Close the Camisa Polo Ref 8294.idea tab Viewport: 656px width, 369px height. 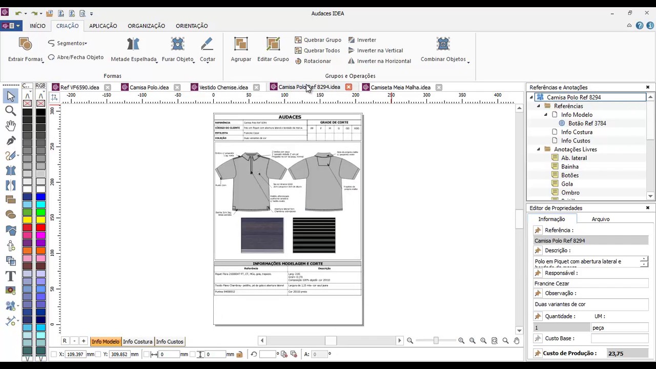[348, 87]
